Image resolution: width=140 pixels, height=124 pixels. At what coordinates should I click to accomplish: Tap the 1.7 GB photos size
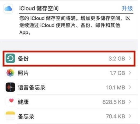[x=117, y=73]
